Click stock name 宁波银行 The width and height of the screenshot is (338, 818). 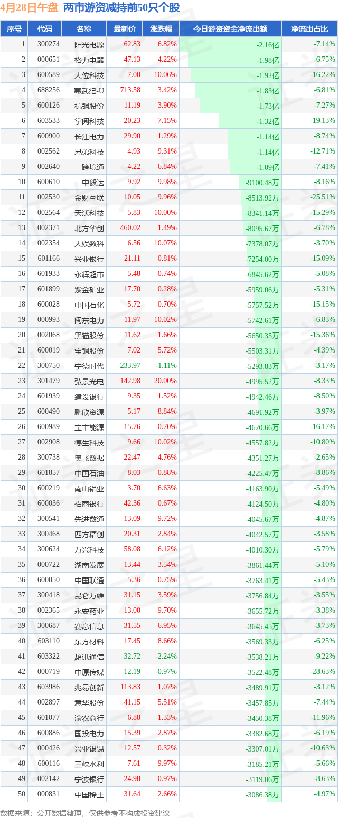pyautogui.click(x=89, y=779)
